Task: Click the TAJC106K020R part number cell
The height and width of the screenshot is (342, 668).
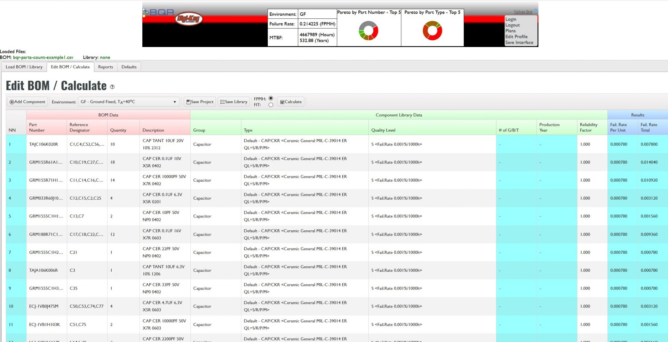Action: pos(43,144)
